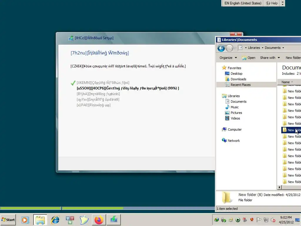
Task: Click the safely remove hardware tray icon
Action: coord(224,220)
